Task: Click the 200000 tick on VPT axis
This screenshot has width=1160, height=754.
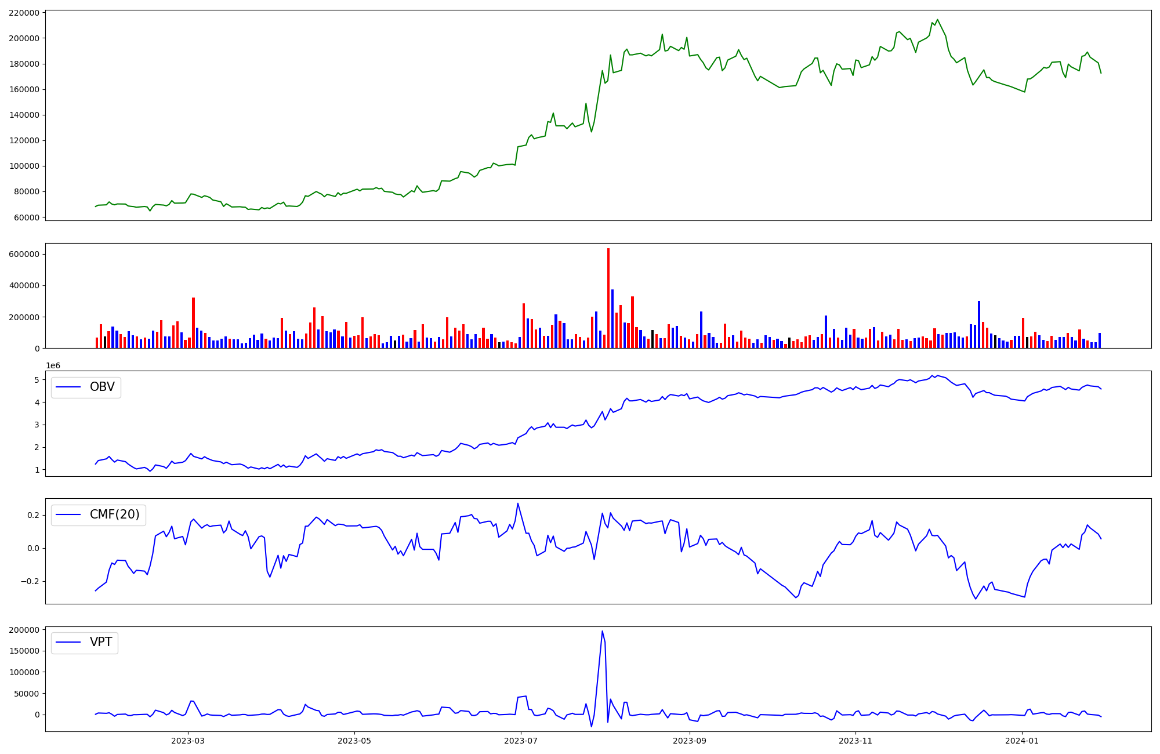Action: click(x=24, y=630)
